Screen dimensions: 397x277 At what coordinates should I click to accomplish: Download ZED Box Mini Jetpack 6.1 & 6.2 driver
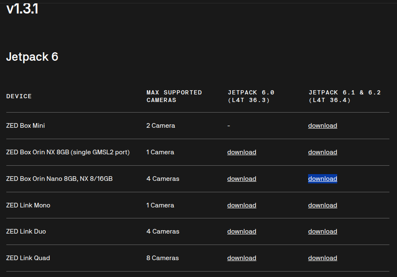pos(322,126)
